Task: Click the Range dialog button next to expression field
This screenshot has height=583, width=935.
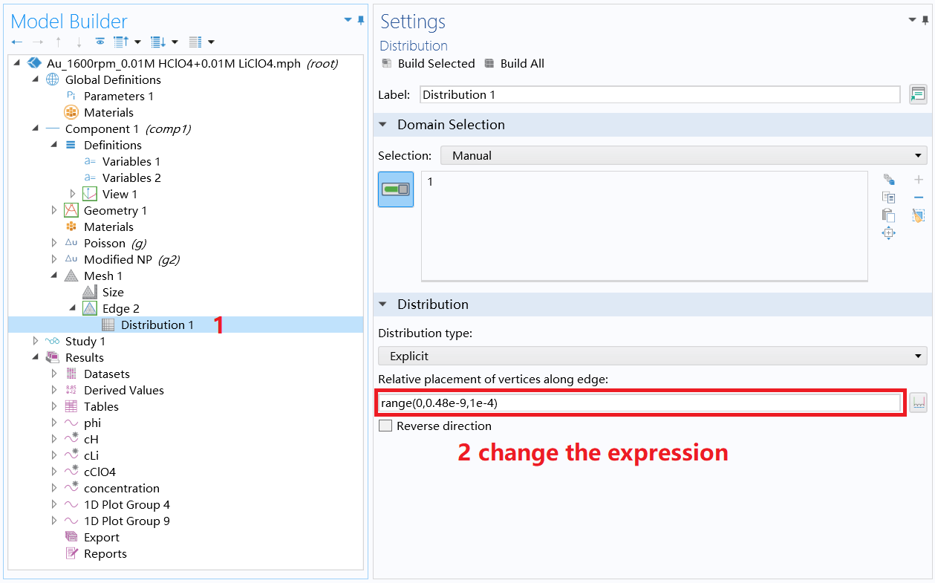Action: click(x=918, y=403)
